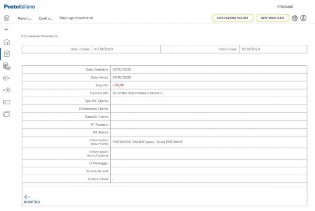Open the single card icon in sidebar
This screenshot has width=315, height=211.
click(7, 102)
